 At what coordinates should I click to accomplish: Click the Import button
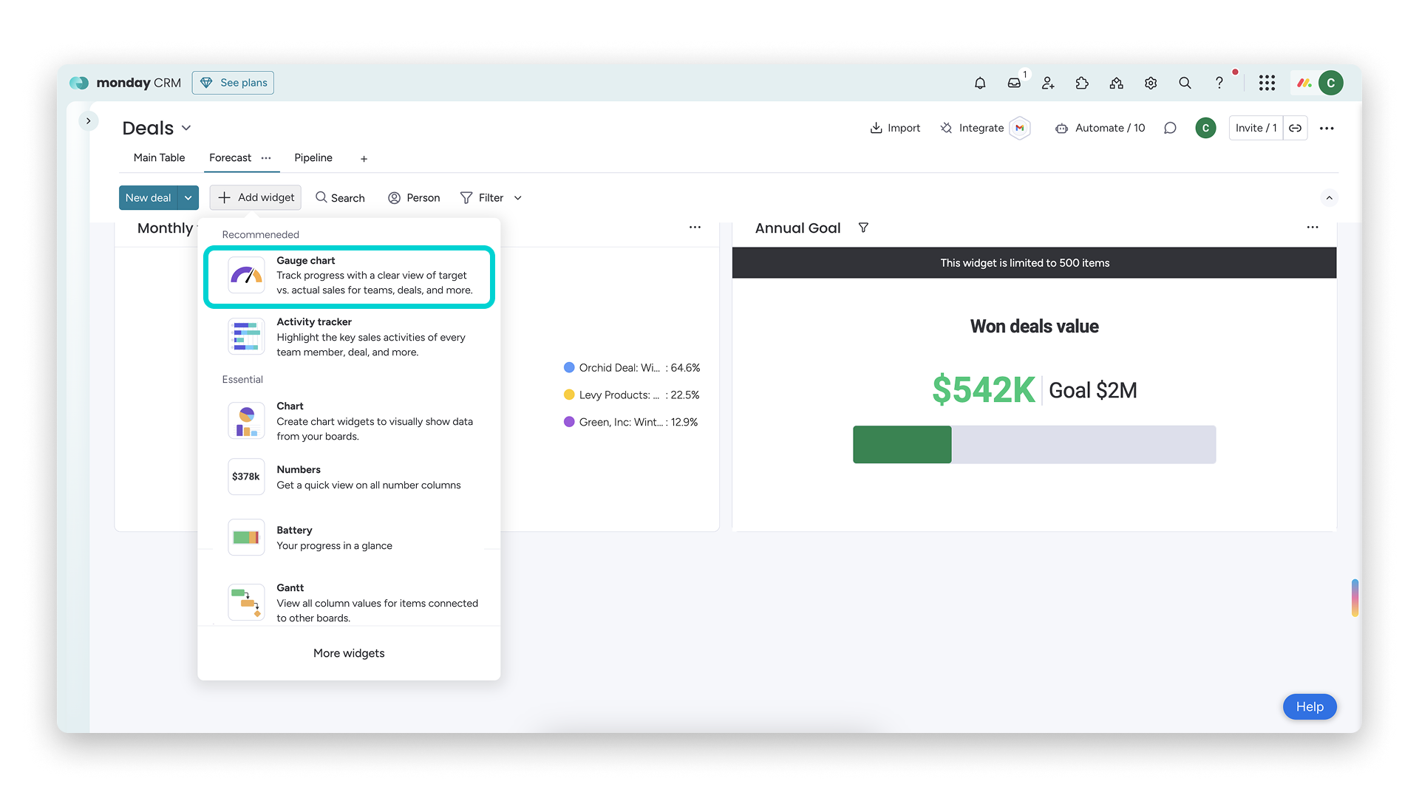pos(895,128)
